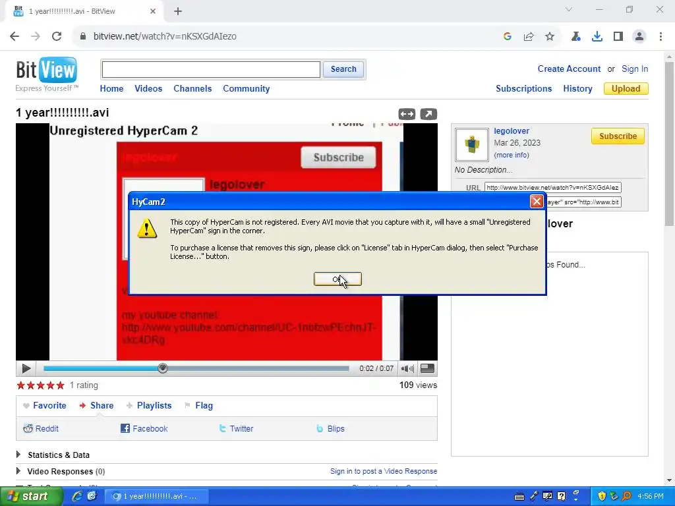Open the flask extension icon in toolbar
This screenshot has width=675, height=506.
click(x=575, y=36)
